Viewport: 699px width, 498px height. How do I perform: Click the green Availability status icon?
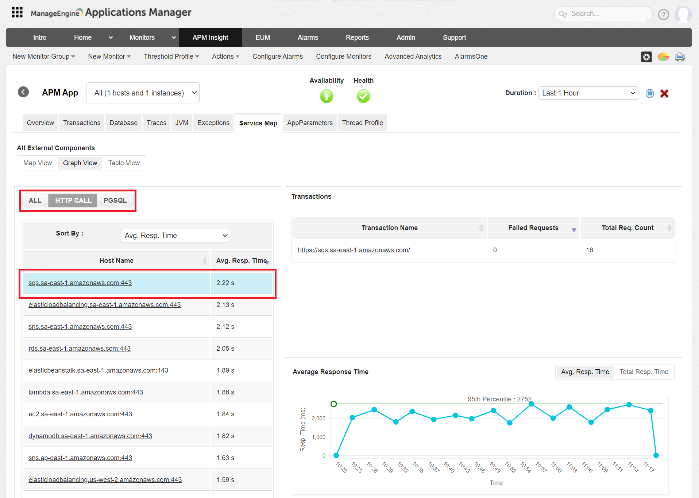pos(327,96)
